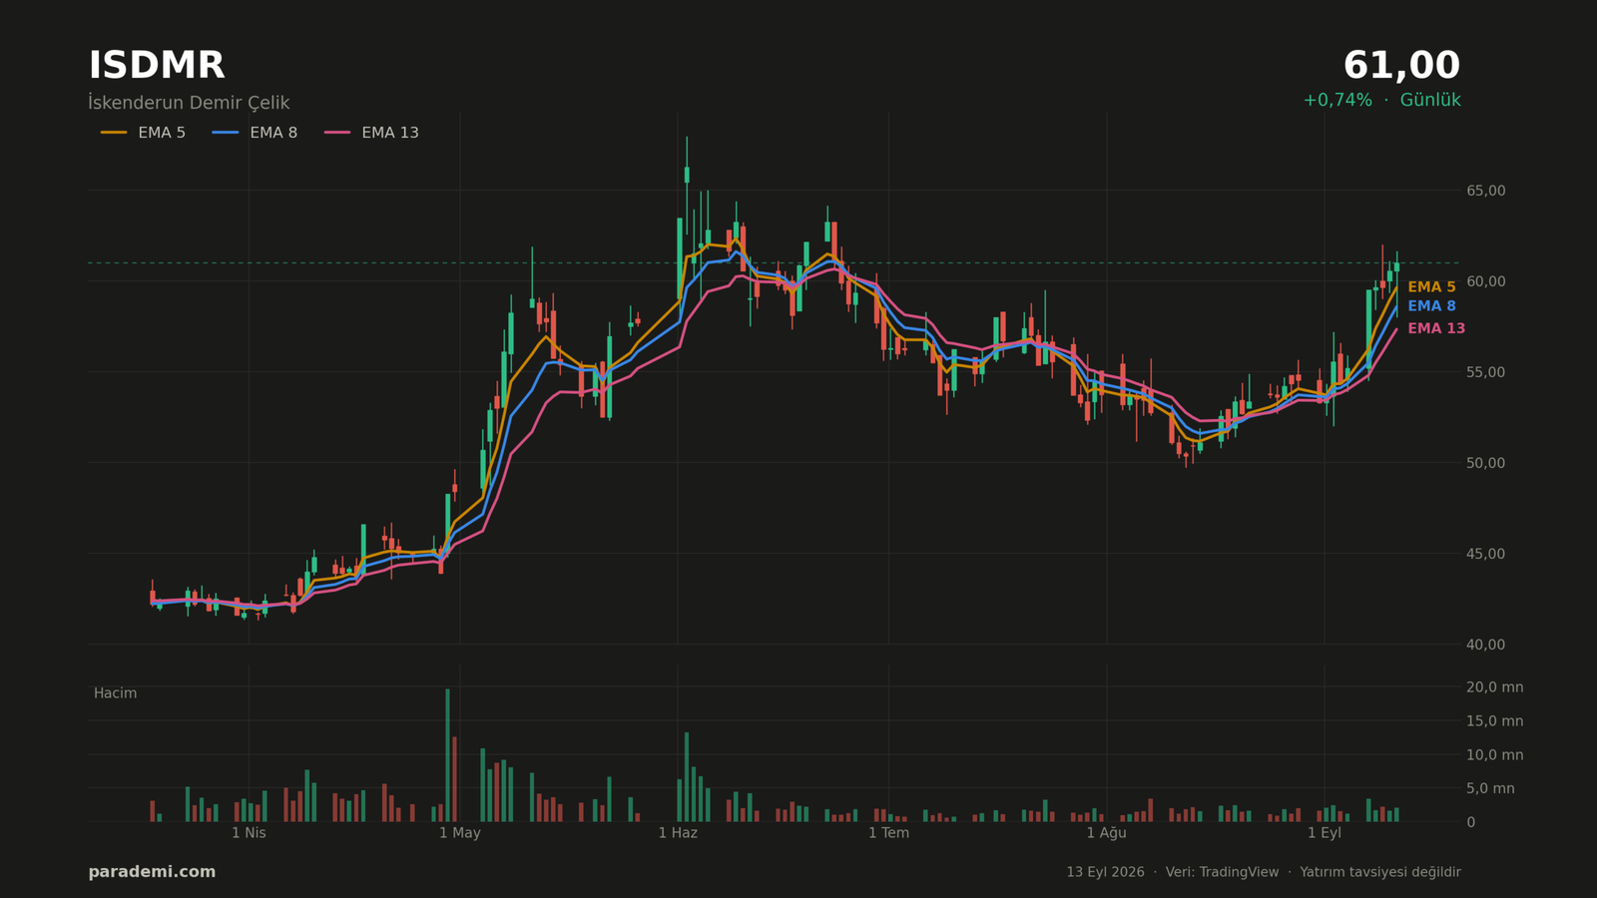Image resolution: width=1597 pixels, height=898 pixels.
Task: Select the +0,74% · Günlük change text
Action: pyautogui.click(x=1381, y=100)
